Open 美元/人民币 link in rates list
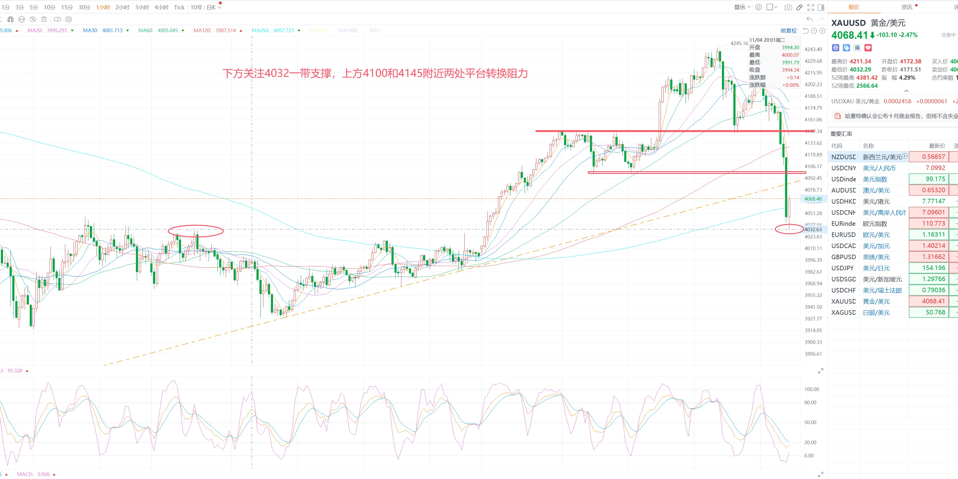This screenshot has width=958, height=479. (879, 168)
